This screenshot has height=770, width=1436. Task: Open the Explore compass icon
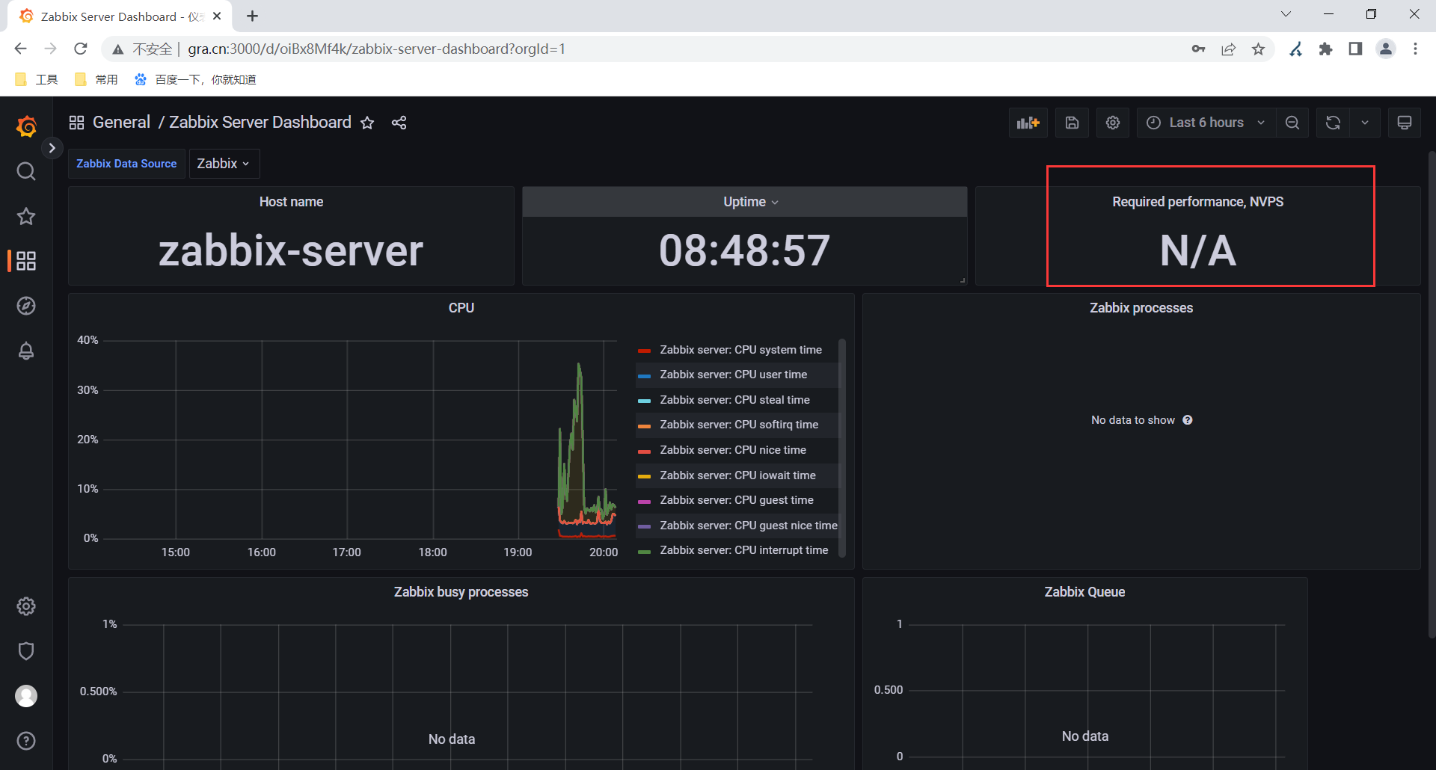(26, 306)
